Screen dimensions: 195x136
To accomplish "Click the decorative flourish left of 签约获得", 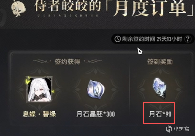I will [42, 61].
